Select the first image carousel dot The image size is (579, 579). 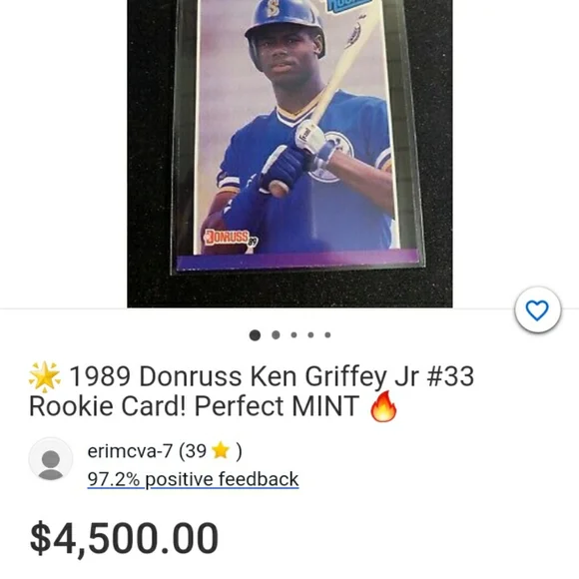click(x=255, y=334)
